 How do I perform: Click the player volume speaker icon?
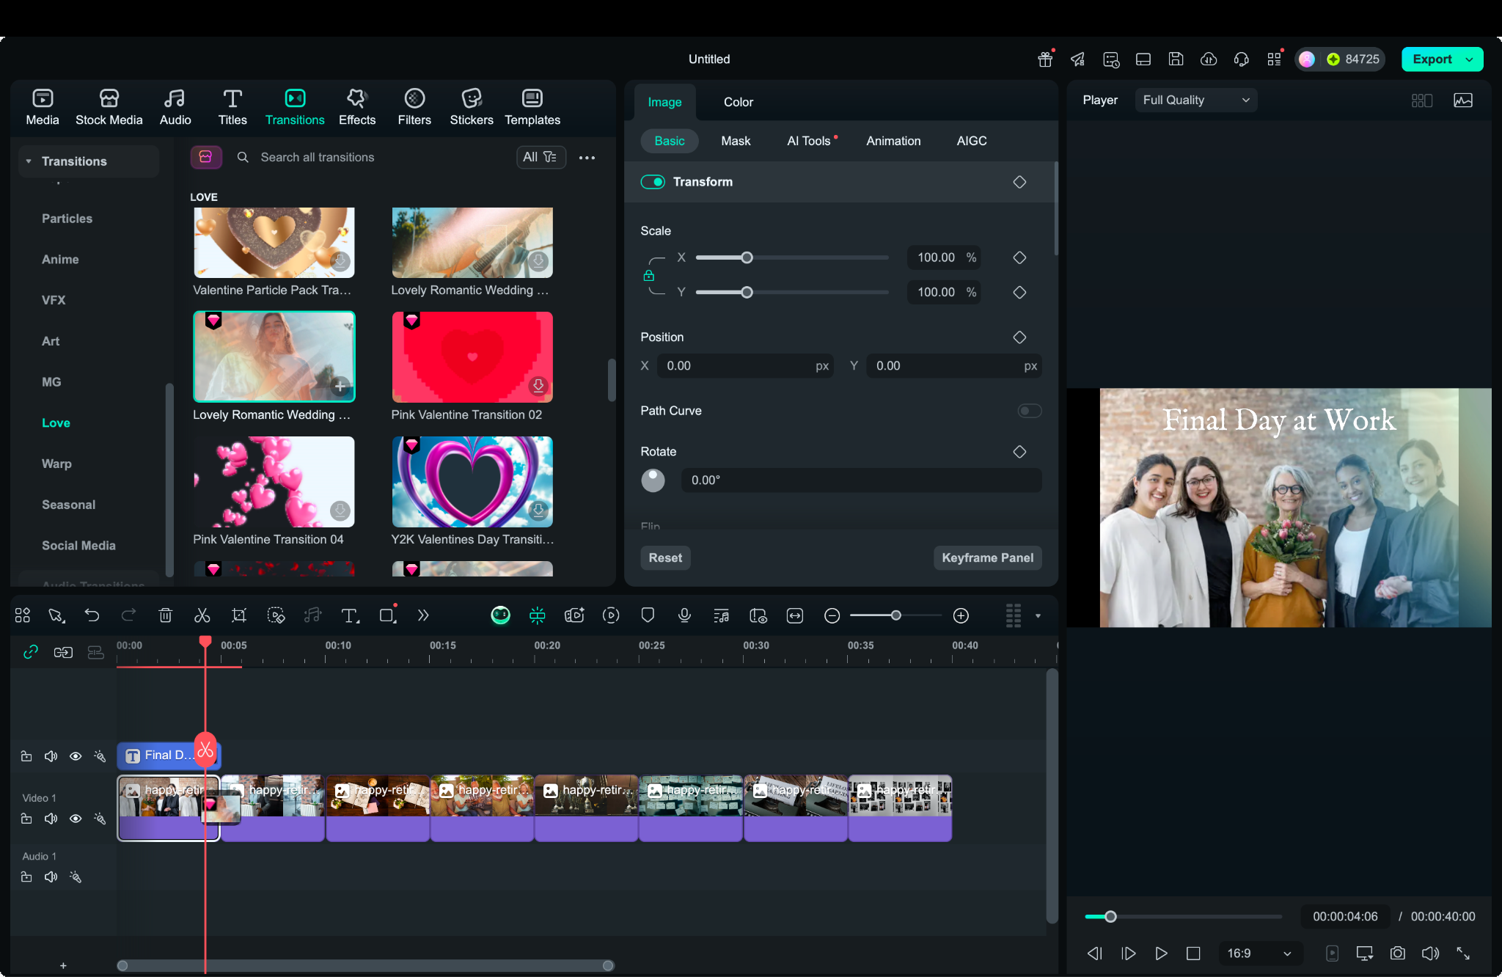[x=1430, y=953]
